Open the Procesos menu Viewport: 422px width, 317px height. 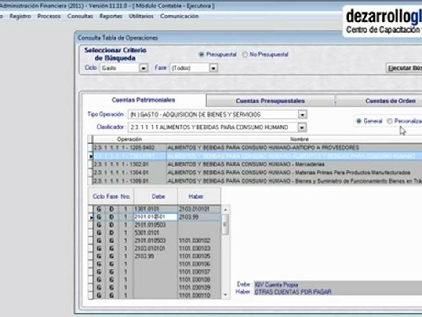coord(49,16)
